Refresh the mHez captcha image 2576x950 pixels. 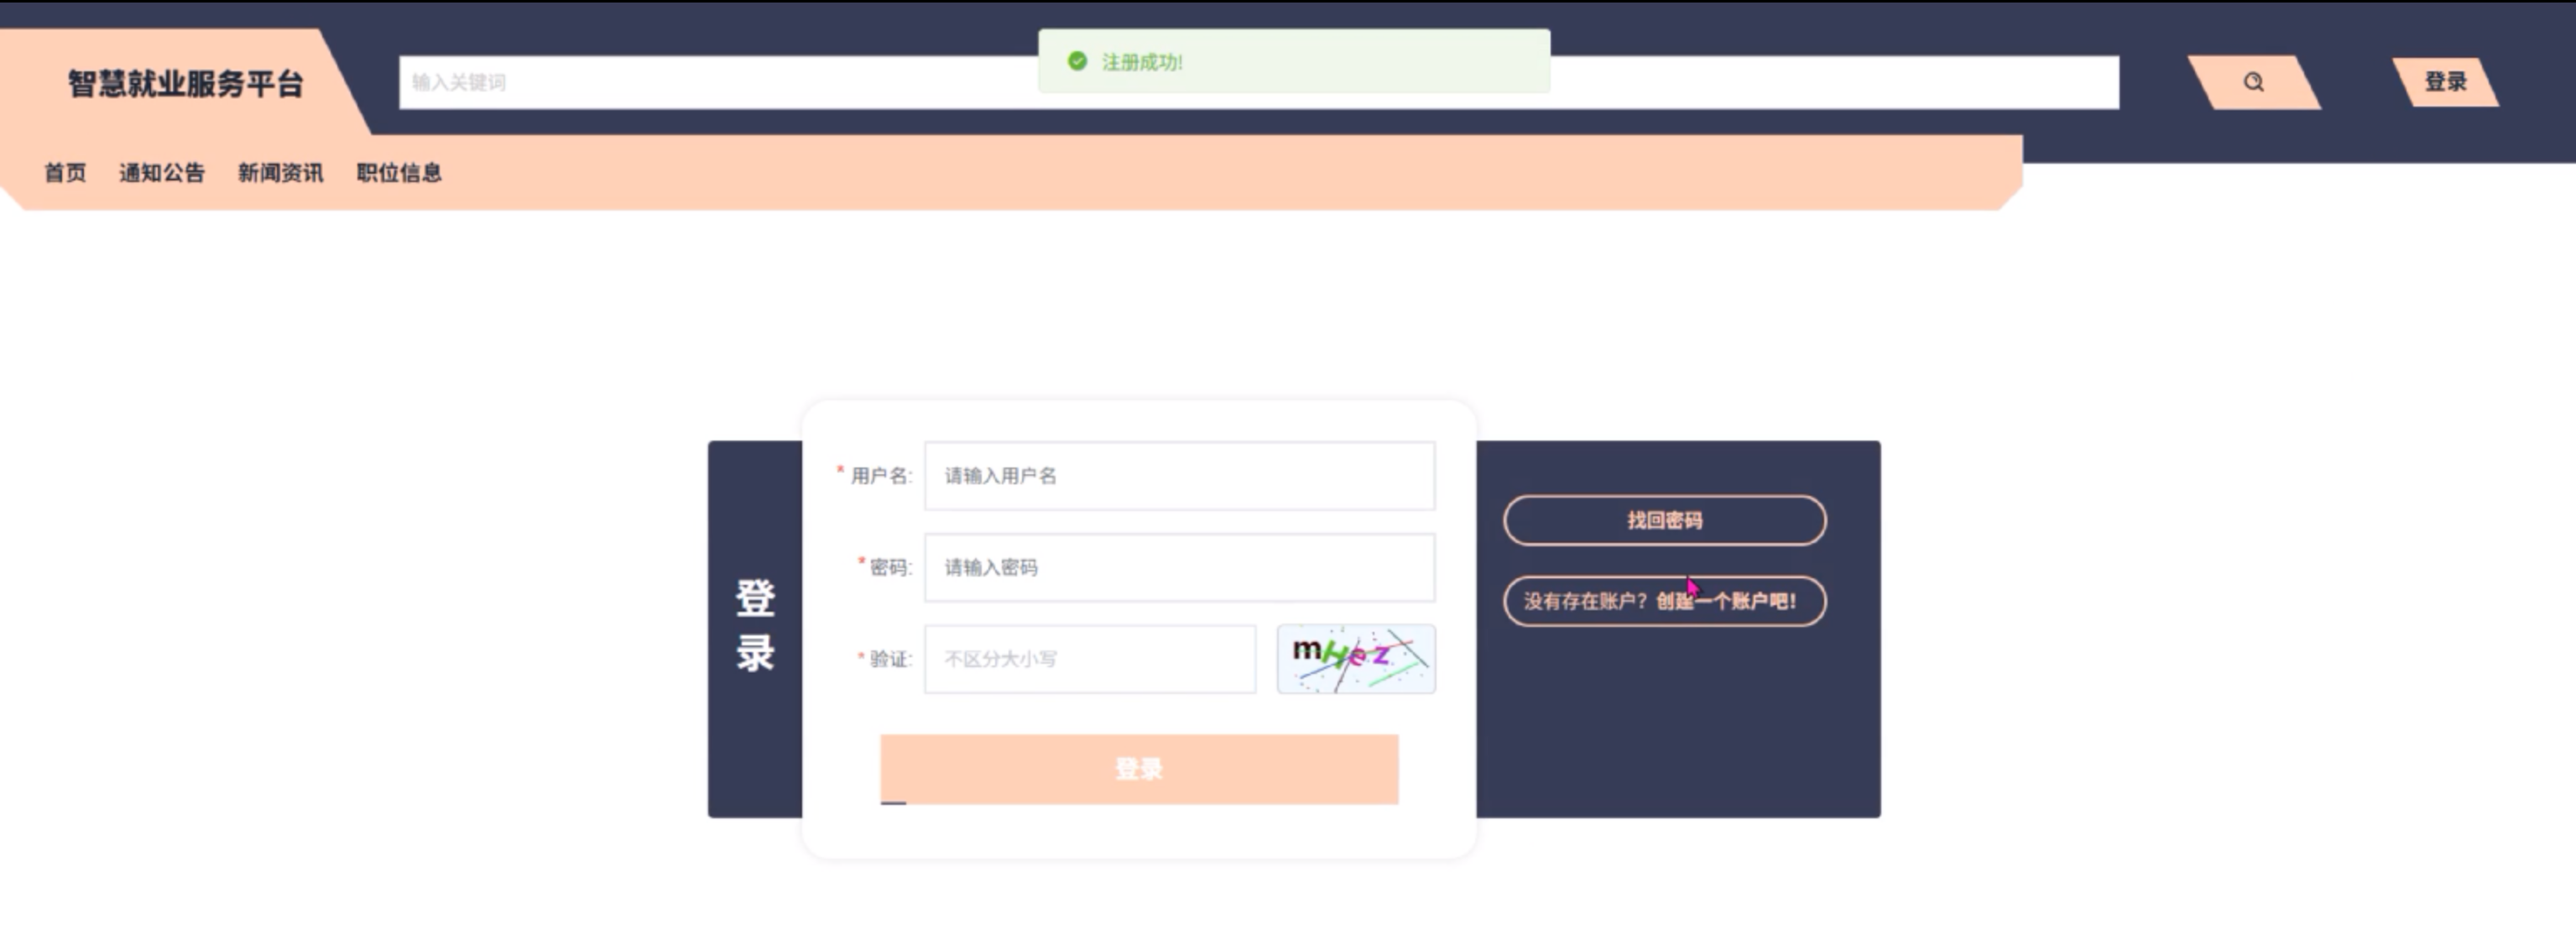(1355, 659)
